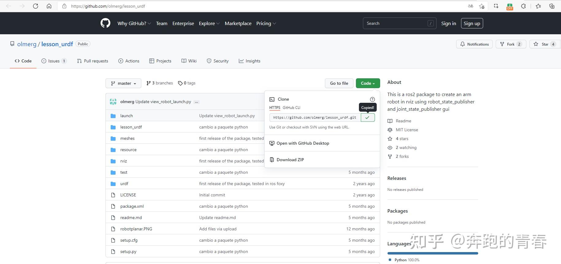Expand the Why GitHub? menu
Viewport: 561px width, 264px height.
coord(134,24)
